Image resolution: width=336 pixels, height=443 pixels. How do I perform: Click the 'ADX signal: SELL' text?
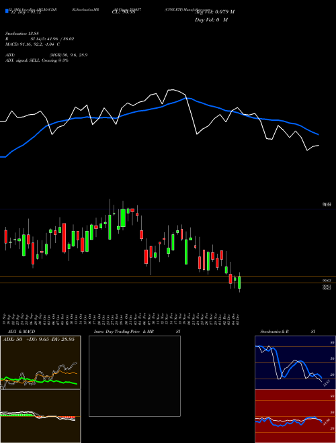pyautogui.click(x=23, y=60)
